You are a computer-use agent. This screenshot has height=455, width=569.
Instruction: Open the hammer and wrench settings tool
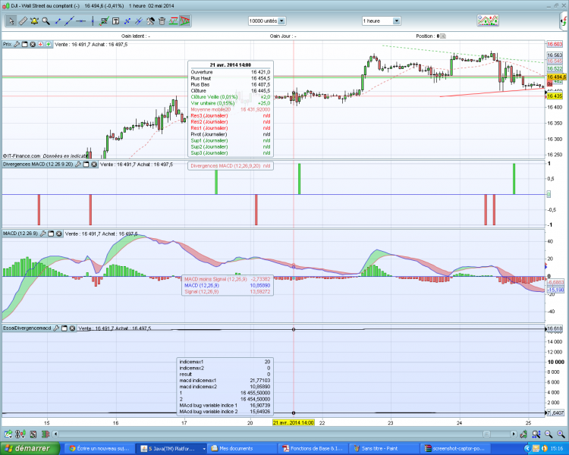(150, 21)
